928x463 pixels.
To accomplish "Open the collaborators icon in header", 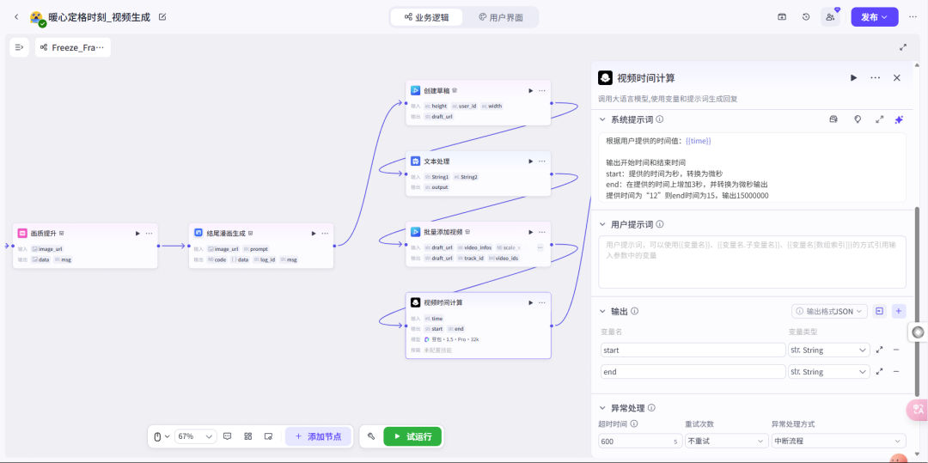I will pyautogui.click(x=830, y=17).
